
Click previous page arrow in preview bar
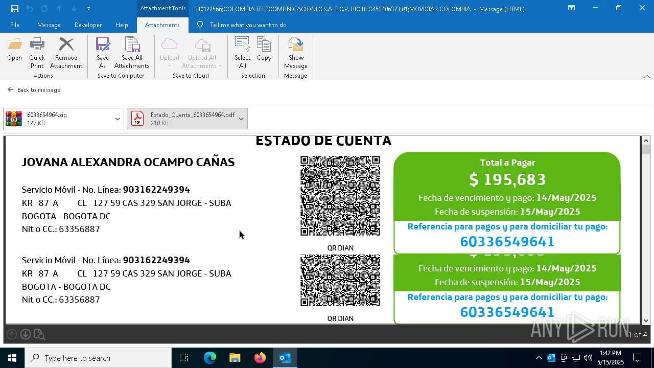point(12,334)
